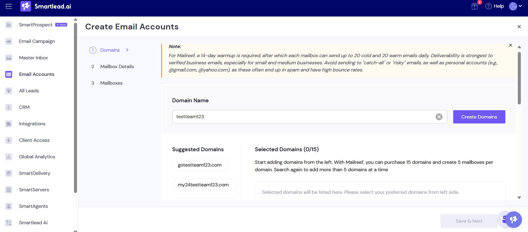Click the SmartServers icon
Viewport: 528px width, 232px height.
coord(9,190)
